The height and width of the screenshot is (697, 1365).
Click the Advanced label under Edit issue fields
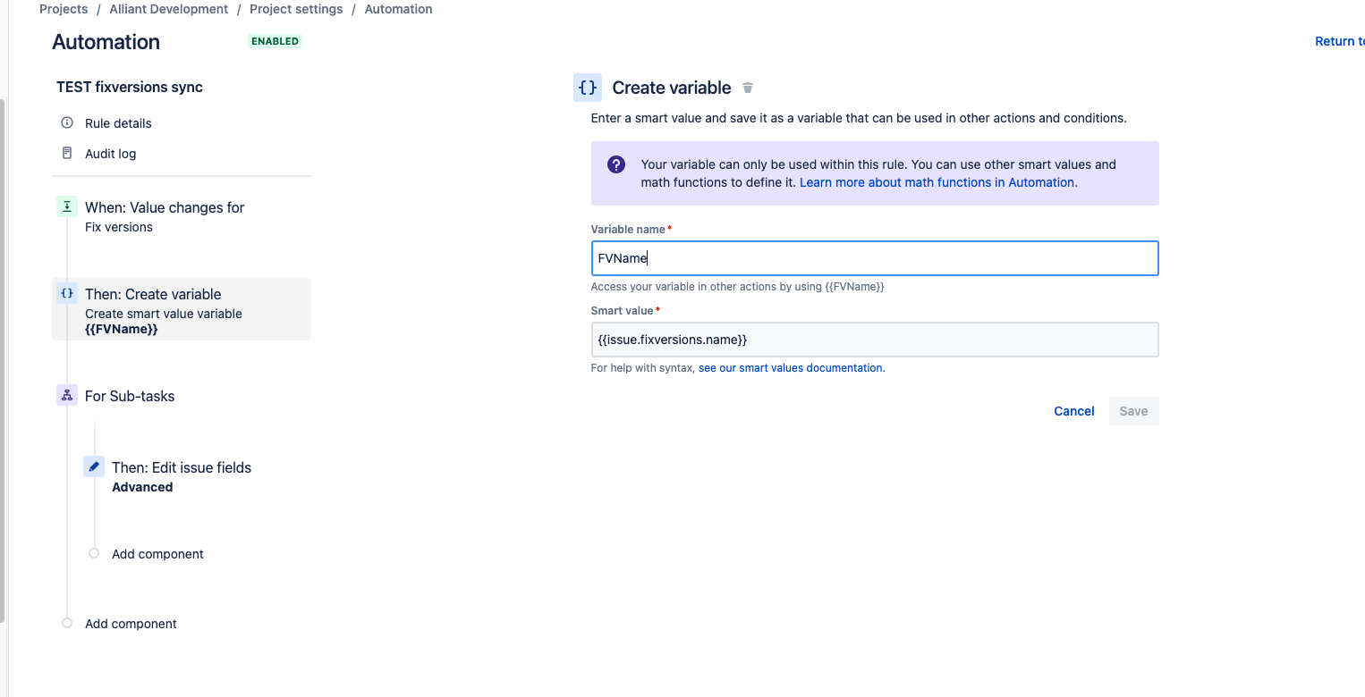[142, 487]
